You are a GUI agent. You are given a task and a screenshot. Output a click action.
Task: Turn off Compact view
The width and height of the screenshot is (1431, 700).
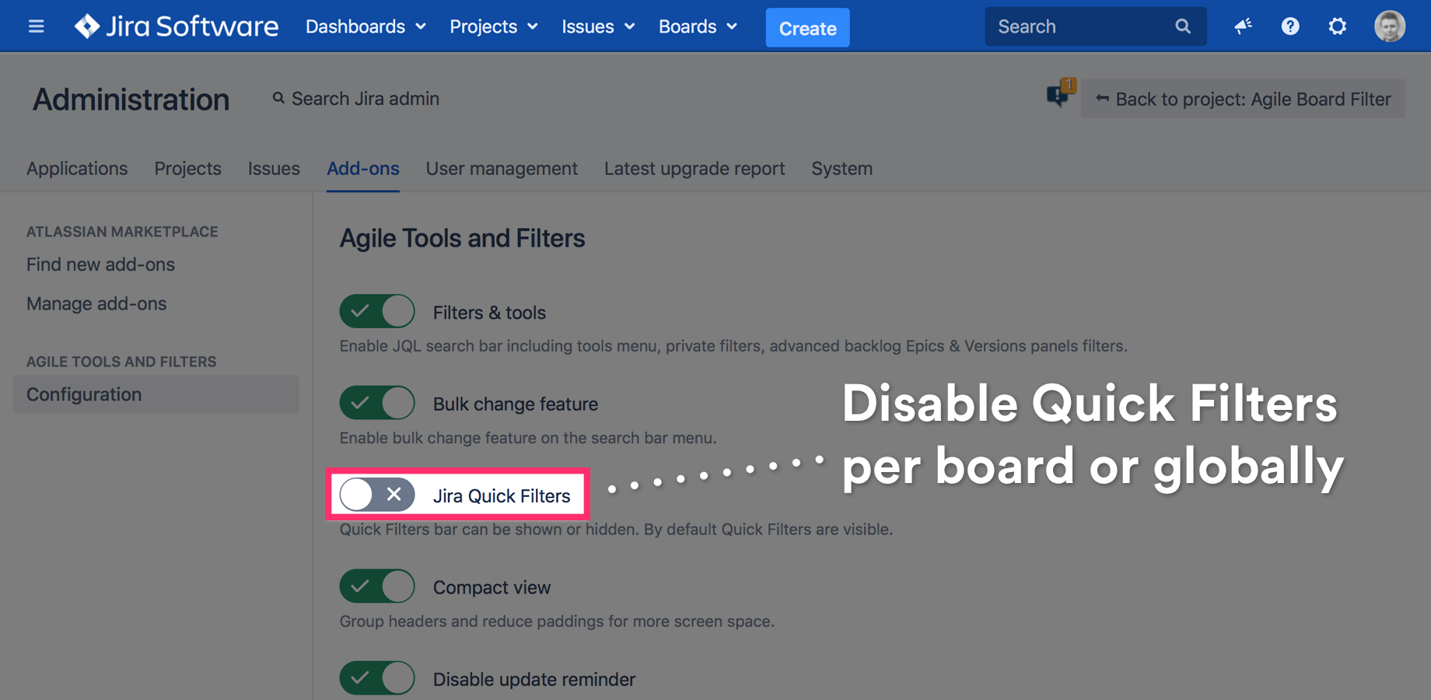coord(376,586)
